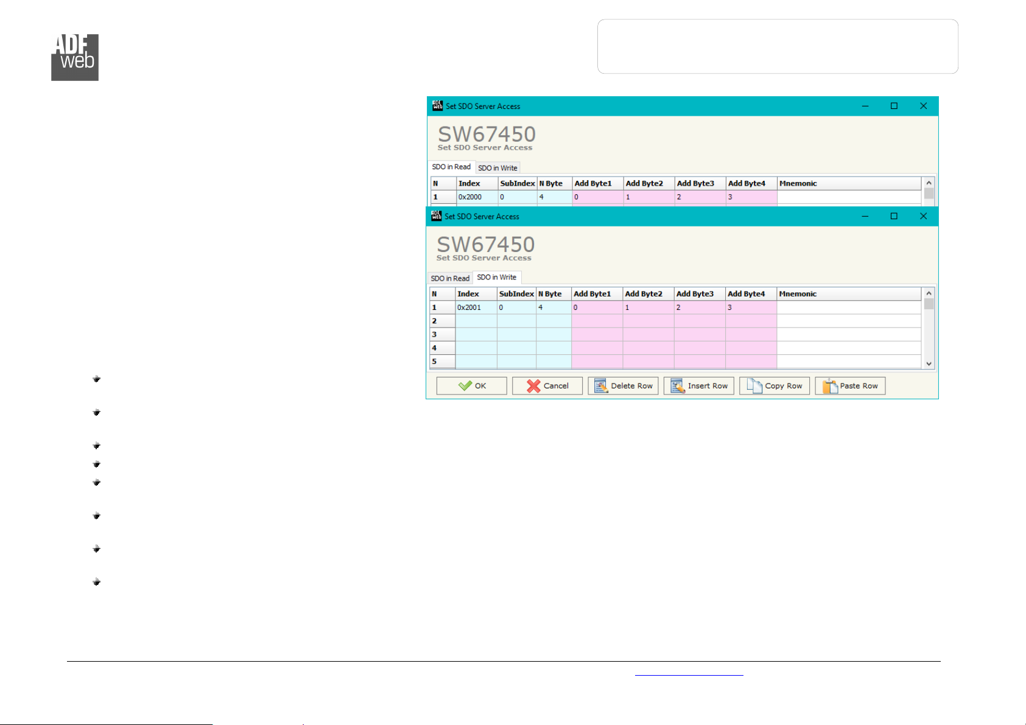Click Add Byte3 cell in row 1 of front window
The width and height of the screenshot is (1026, 725).
[700, 307]
